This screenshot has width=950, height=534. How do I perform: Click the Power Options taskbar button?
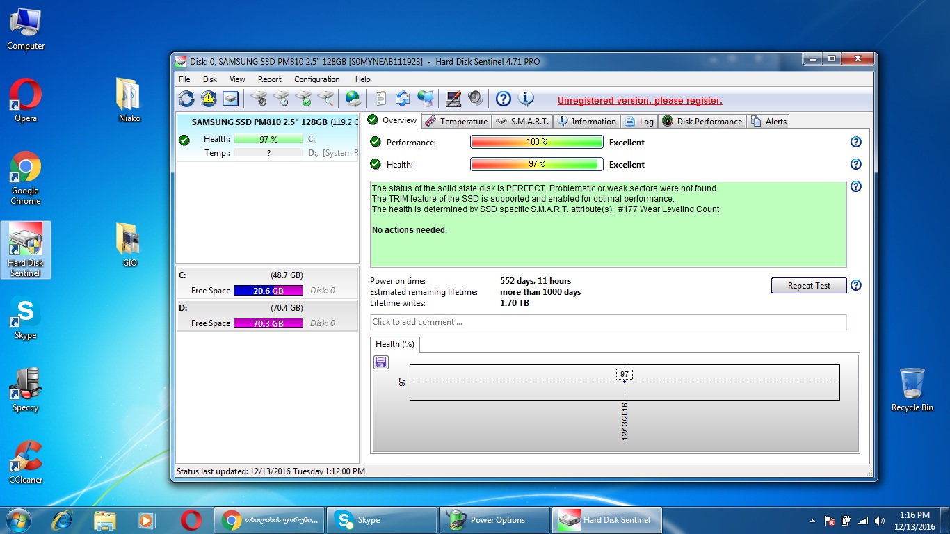pos(494,519)
